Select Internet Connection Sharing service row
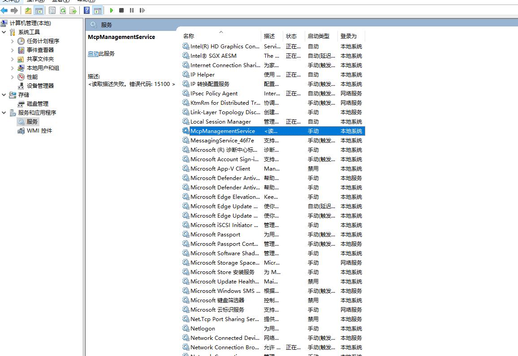This screenshot has width=518, height=356. [x=273, y=65]
